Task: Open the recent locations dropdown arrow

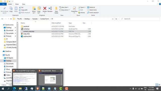Action: pos(8,19)
